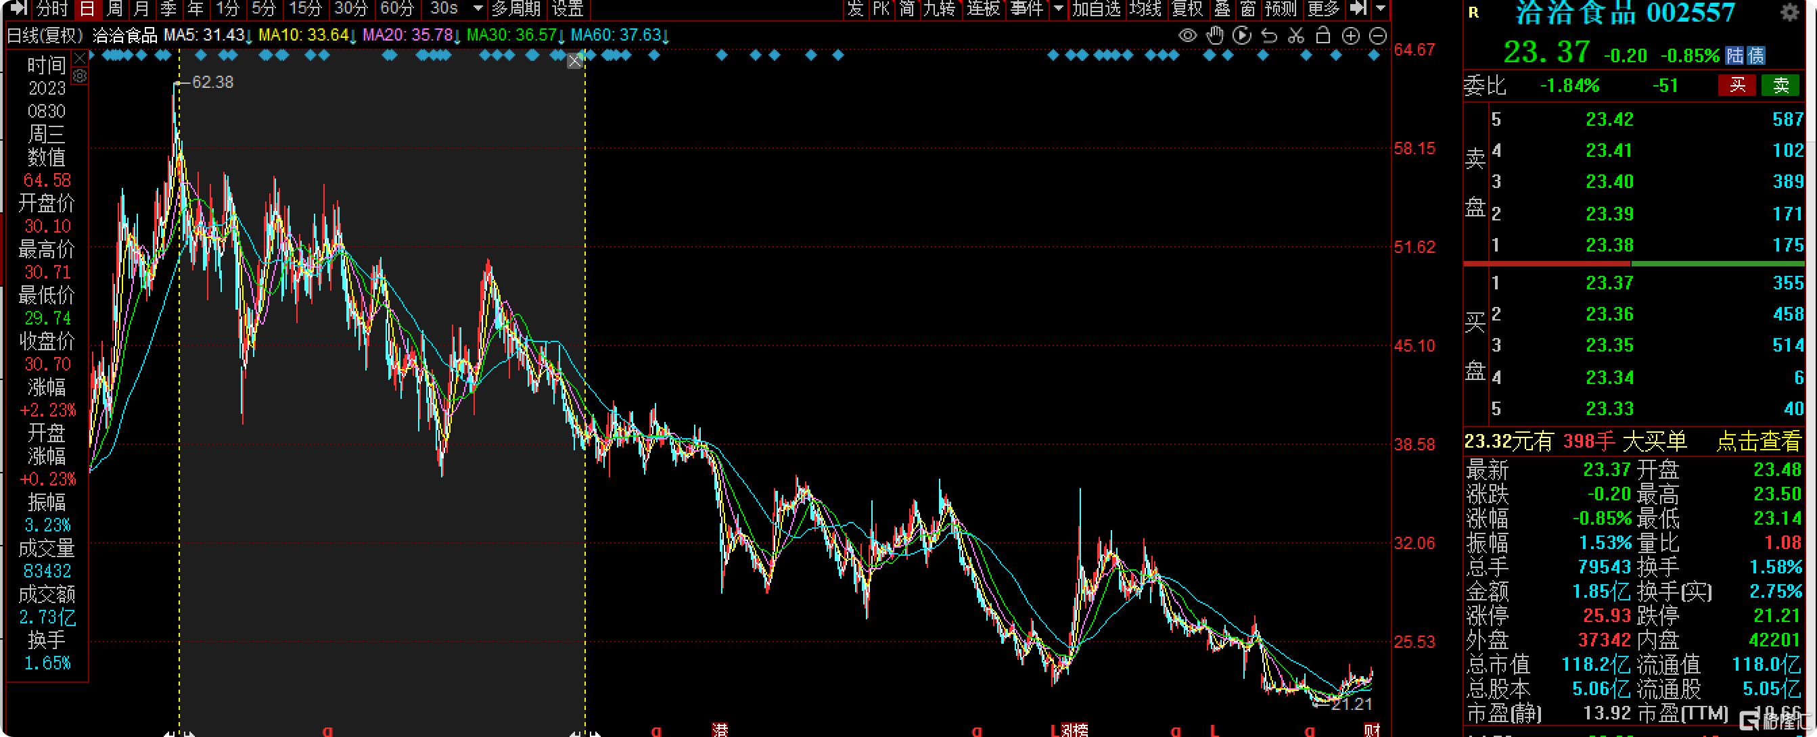Zoom in using the circled plus icon
1817x737 pixels.
click(x=1351, y=36)
